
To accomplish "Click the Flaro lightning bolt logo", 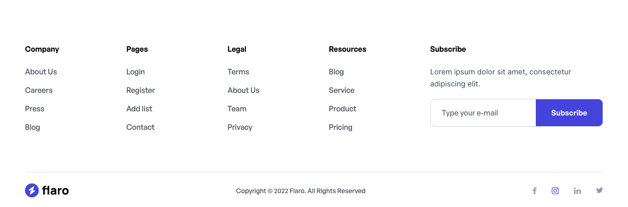I will click(x=32, y=190).
